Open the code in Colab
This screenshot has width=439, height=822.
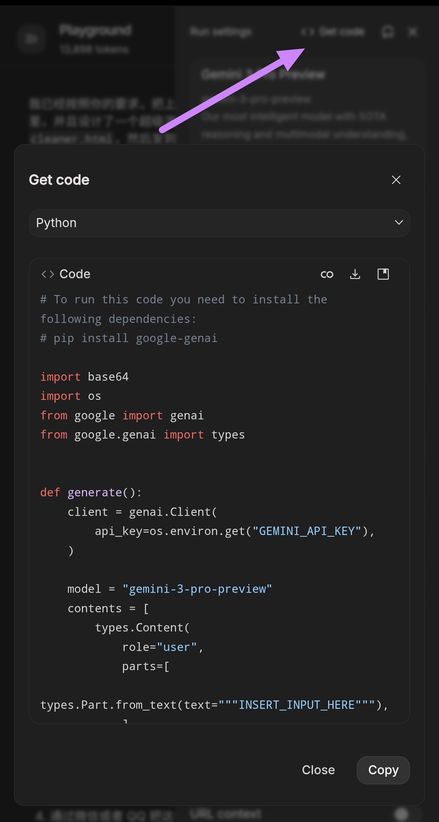(327, 274)
